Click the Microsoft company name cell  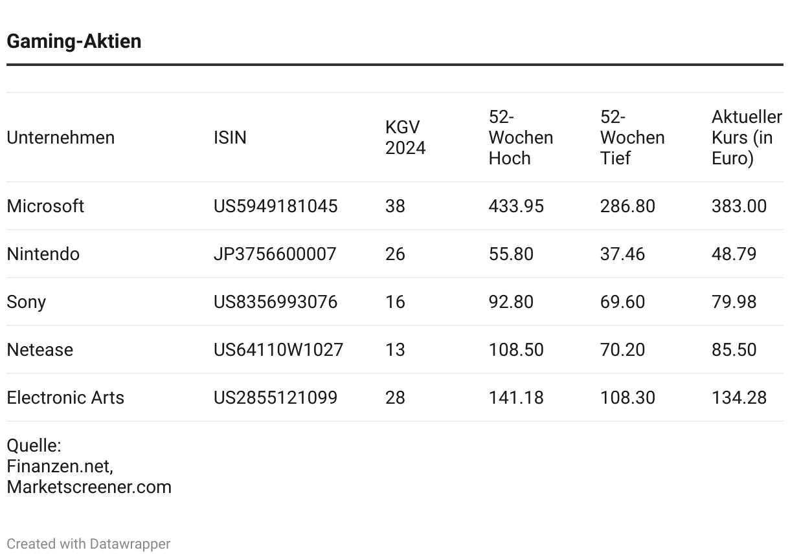click(45, 206)
